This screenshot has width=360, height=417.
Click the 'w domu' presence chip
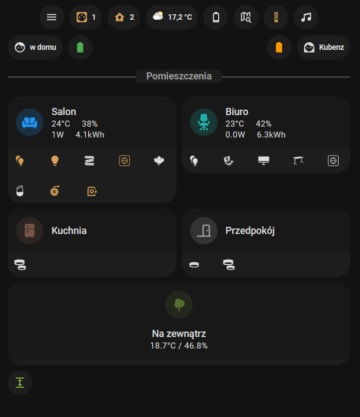click(35, 47)
